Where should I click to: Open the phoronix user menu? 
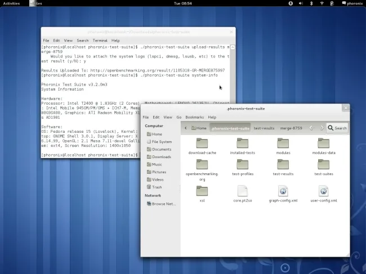pyautogui.click(x=352, y=3)
